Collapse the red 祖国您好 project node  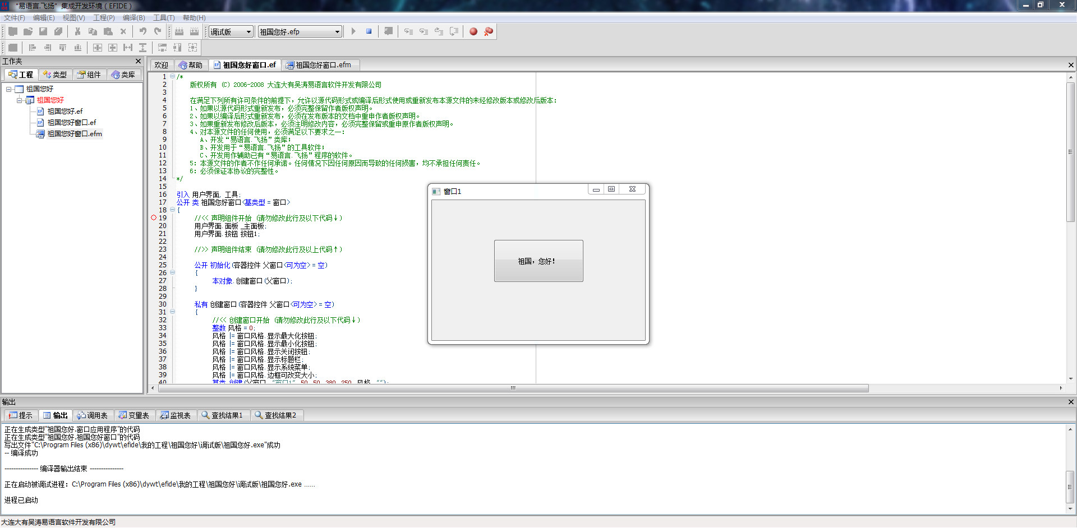click(19, 100)
